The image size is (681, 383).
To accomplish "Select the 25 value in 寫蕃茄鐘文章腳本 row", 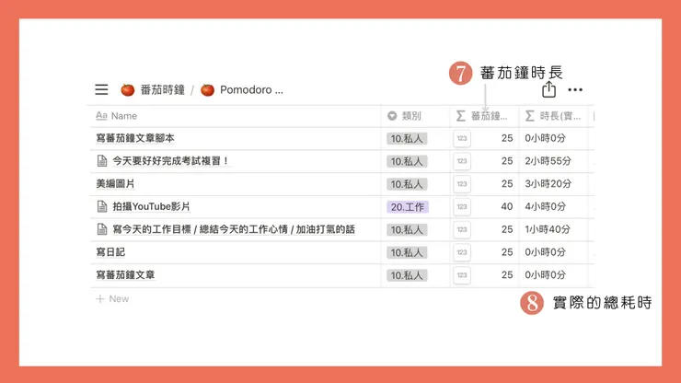I will pyautogui.click(x=507, y=138).
